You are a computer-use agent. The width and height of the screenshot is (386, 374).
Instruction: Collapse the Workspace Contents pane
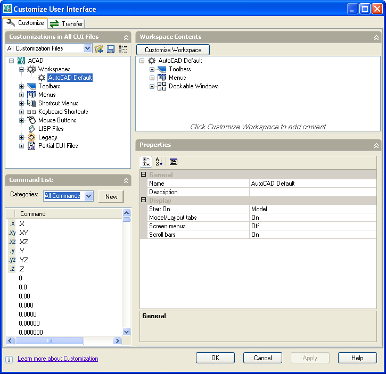pos(376,37)
